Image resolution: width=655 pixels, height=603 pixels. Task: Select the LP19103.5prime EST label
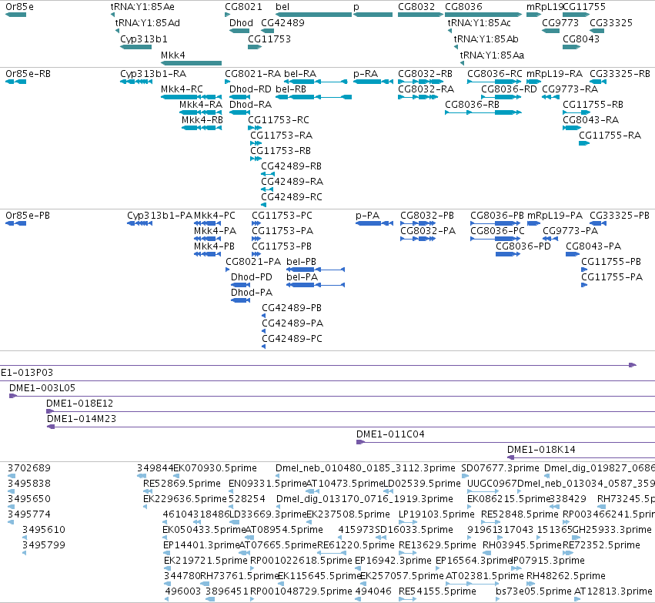(436, 514)
